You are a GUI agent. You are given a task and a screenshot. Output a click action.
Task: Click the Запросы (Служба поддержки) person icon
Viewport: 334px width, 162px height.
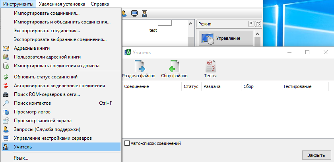pyautogui.click(x=6, y=129)
